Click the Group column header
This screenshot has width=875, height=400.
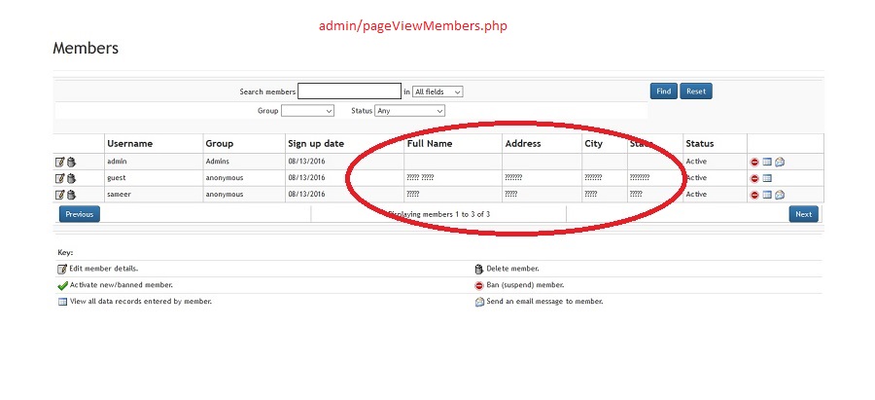coord(220,144)
